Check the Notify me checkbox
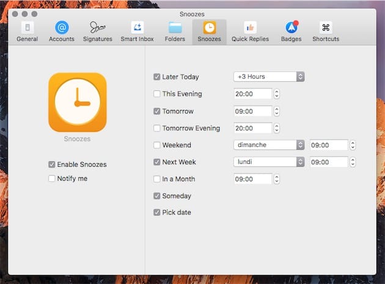Screen dimensions: 385x284 point(51,178)
